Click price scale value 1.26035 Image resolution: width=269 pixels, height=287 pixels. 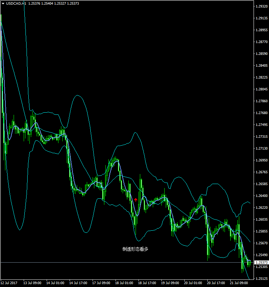(261, 219)
